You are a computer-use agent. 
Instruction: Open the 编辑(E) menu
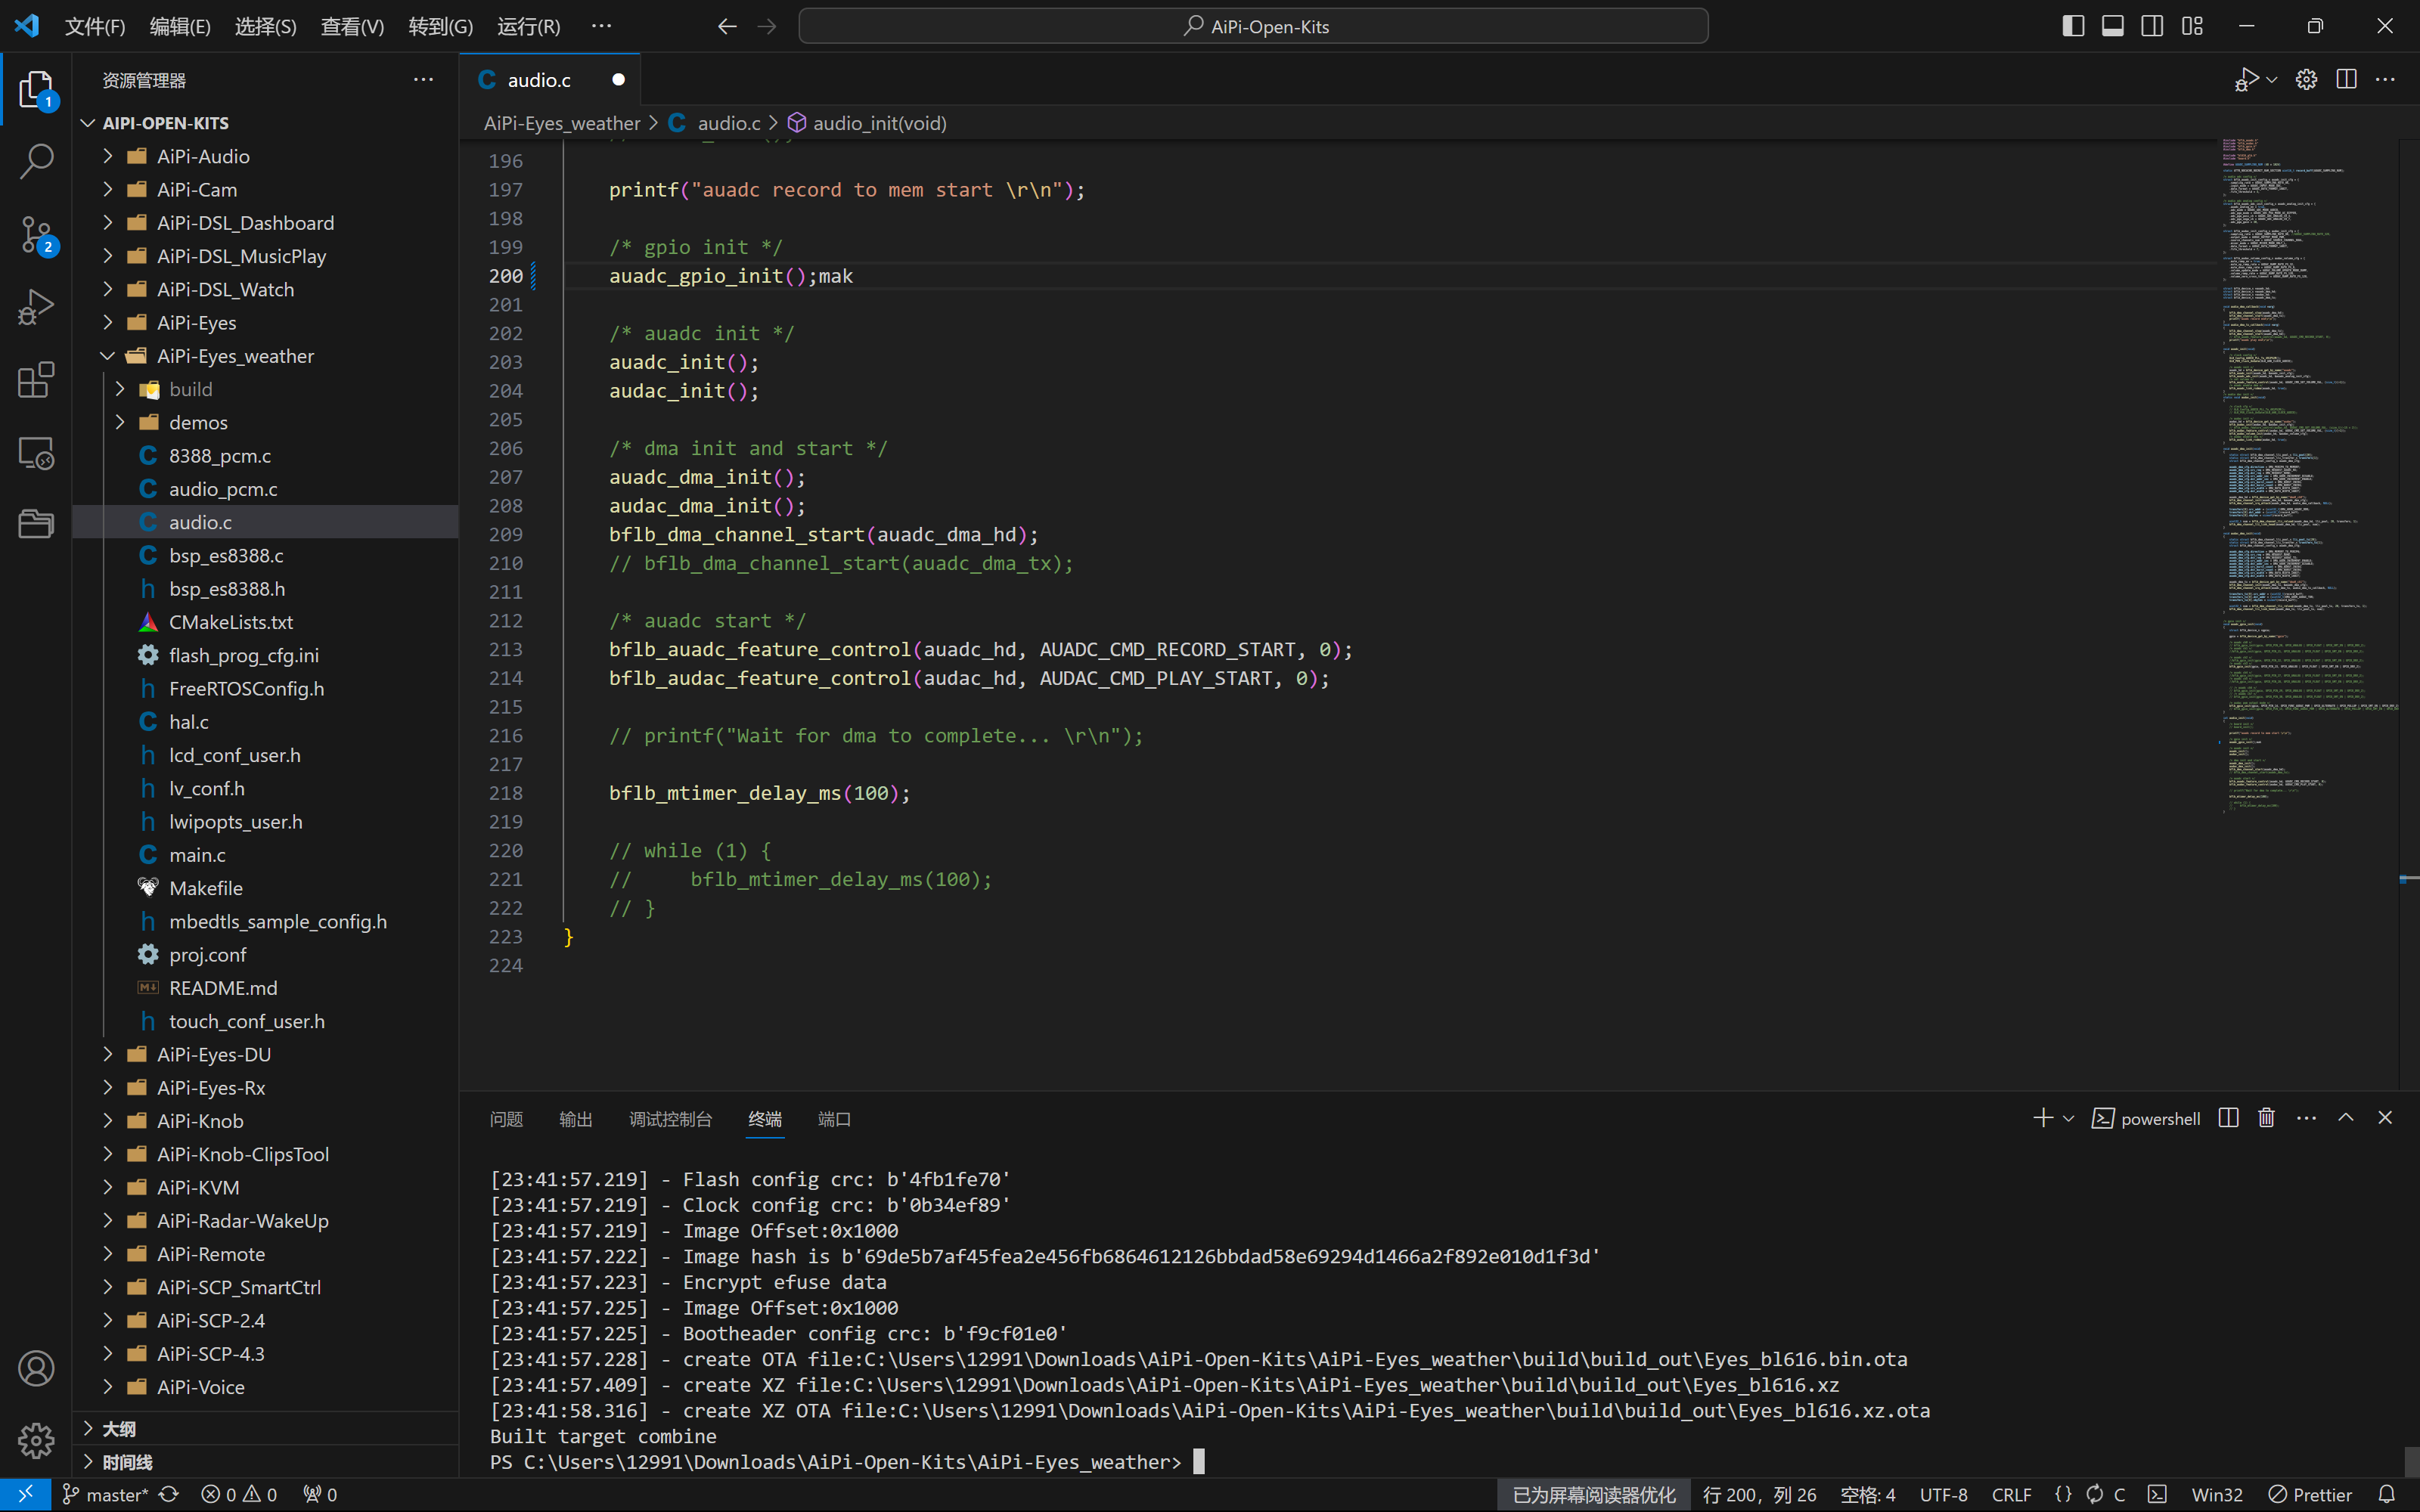[x=180, y=27]
